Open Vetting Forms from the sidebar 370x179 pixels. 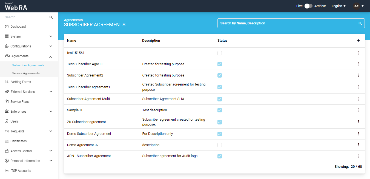[21, 82]
